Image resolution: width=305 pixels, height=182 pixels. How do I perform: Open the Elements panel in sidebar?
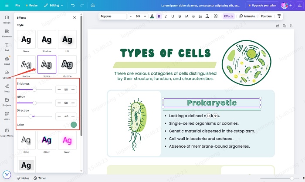tap(7, 33)
